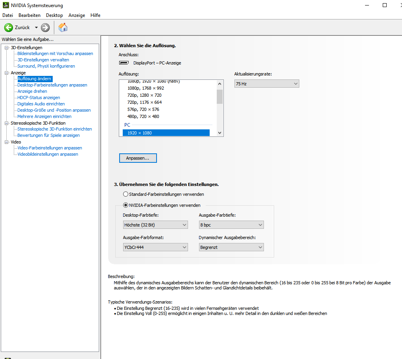
Task: Open Digitales Audio einrichten
Action: pos(41,104)
